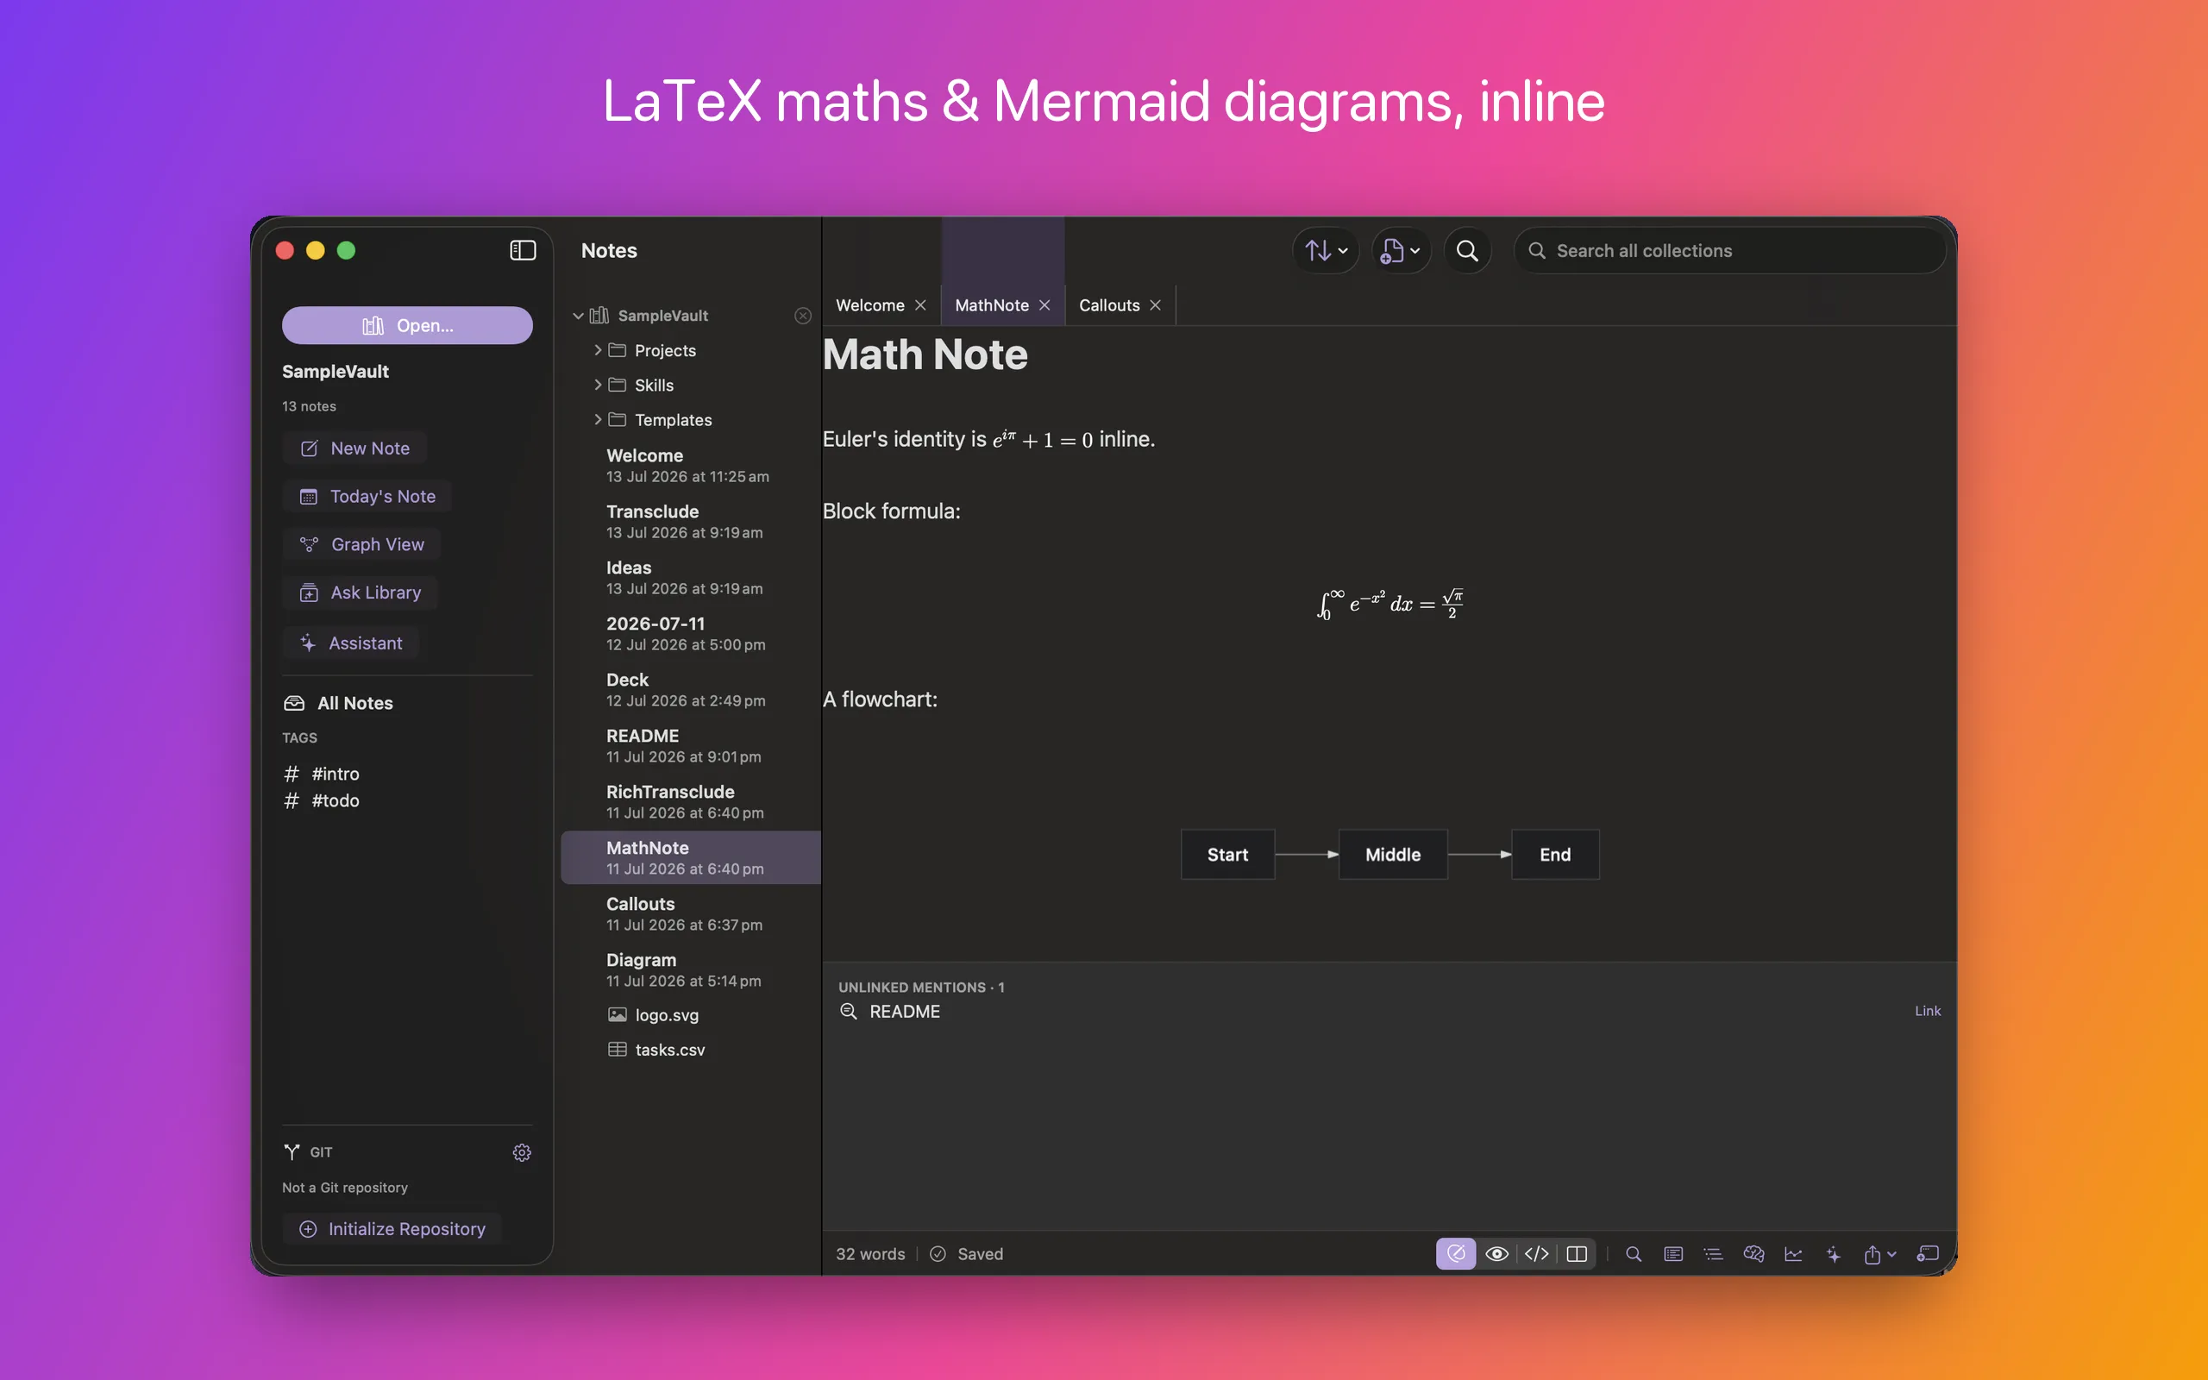The width and height of the screenshot is (2208, 1380).
Task: Open the Callouts note in list
Action: pyautogui.click(x=691, y=913)
